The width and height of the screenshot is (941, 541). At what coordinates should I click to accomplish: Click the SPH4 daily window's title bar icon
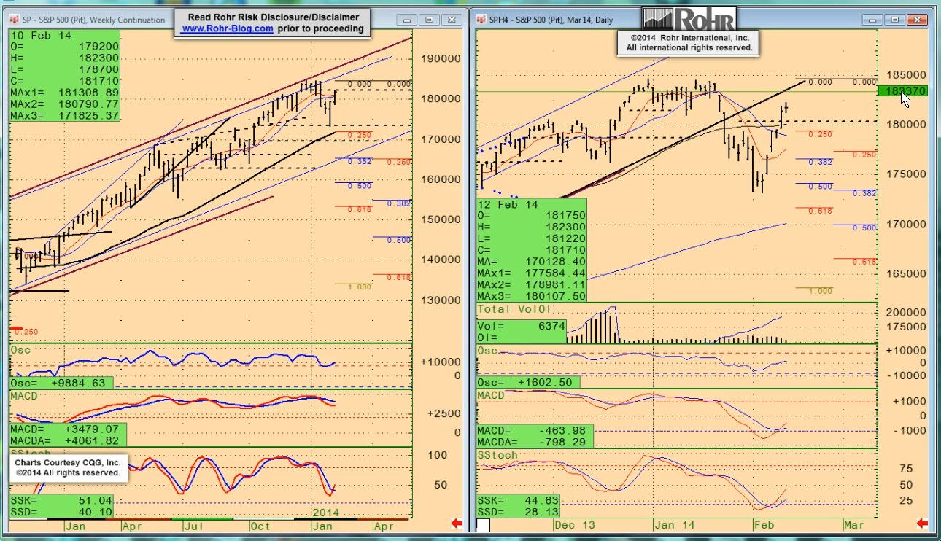coord(482,20)
